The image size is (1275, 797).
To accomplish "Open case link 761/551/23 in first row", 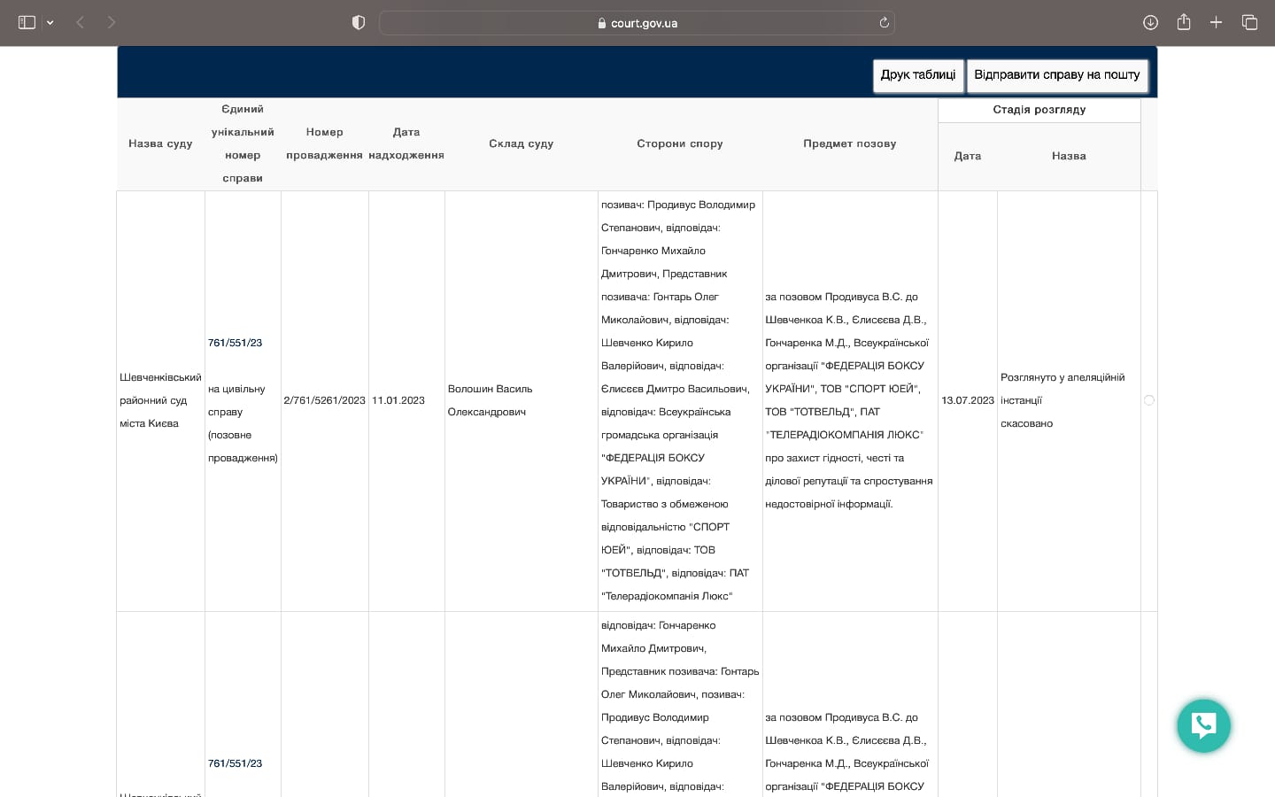I will click(235, 343).
